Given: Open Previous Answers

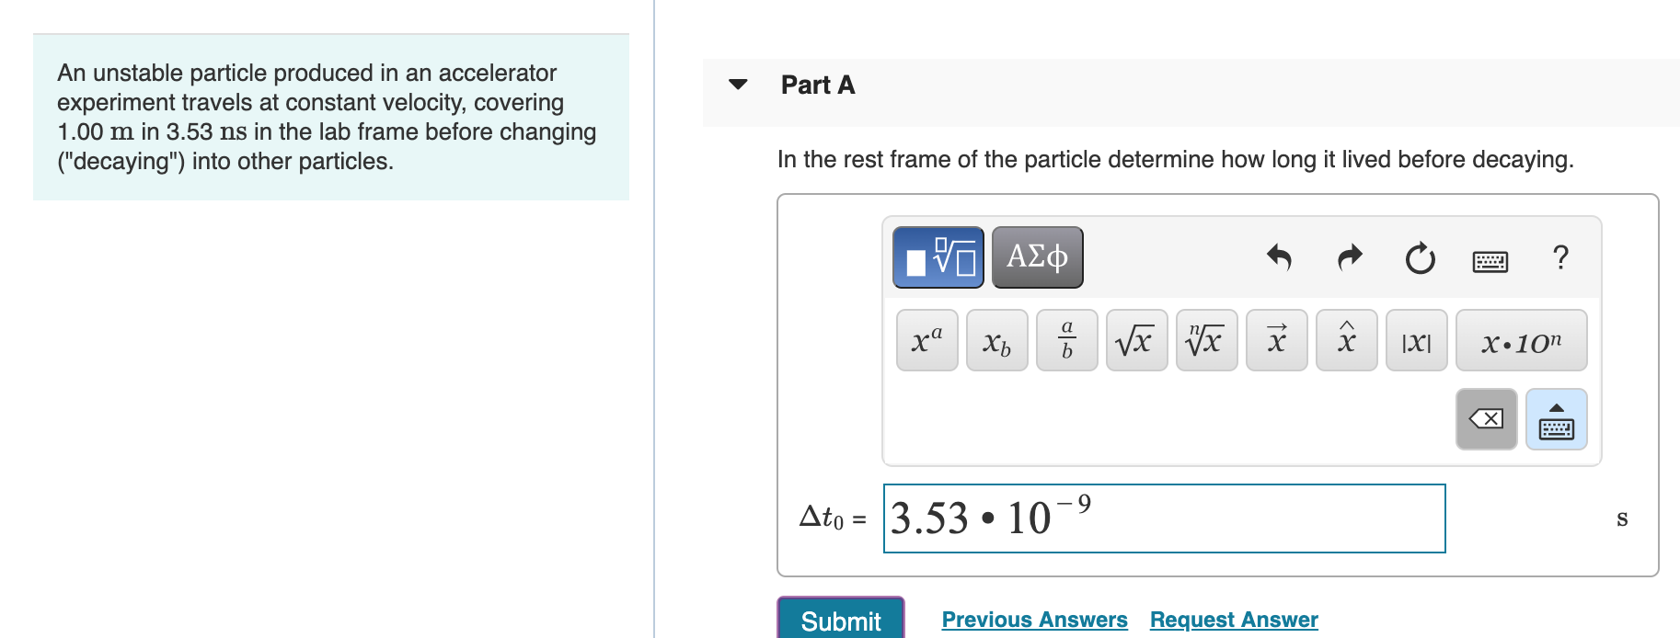Looking at the screenshot, I should [1034, 620].
